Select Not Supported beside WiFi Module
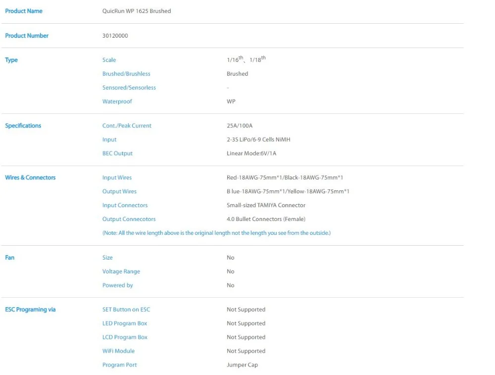 [246, 351]
